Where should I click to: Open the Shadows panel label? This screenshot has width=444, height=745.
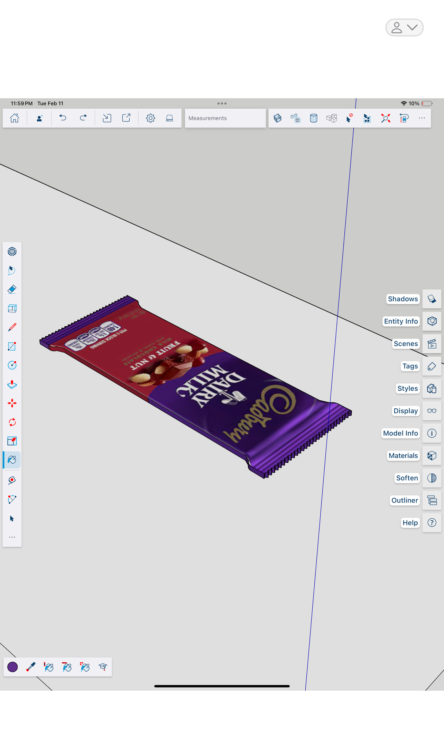click(403, 299)
